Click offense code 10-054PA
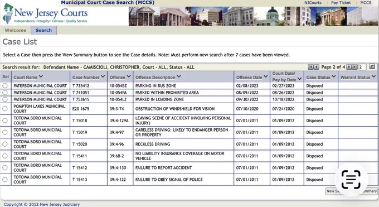This screenshot has height=207, width=379. tap(118, 93)
